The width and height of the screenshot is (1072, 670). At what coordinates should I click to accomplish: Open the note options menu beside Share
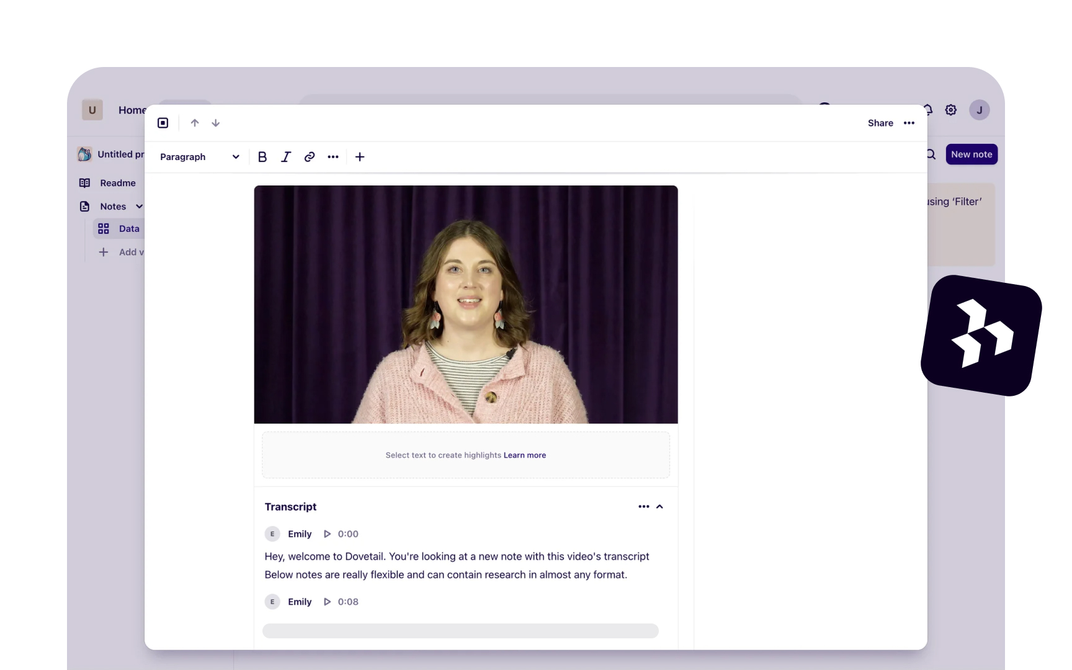[909, 123]
